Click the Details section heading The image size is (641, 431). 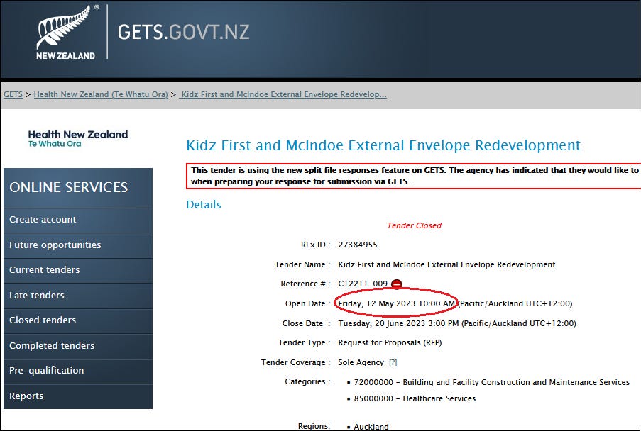204,205
